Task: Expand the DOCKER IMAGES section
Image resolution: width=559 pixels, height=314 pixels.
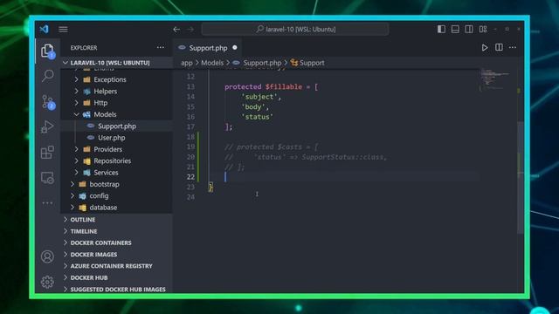Action: [x=116, y=255]
